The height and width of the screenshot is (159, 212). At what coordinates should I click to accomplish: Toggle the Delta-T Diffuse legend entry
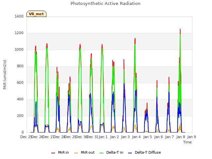[144, 152]
